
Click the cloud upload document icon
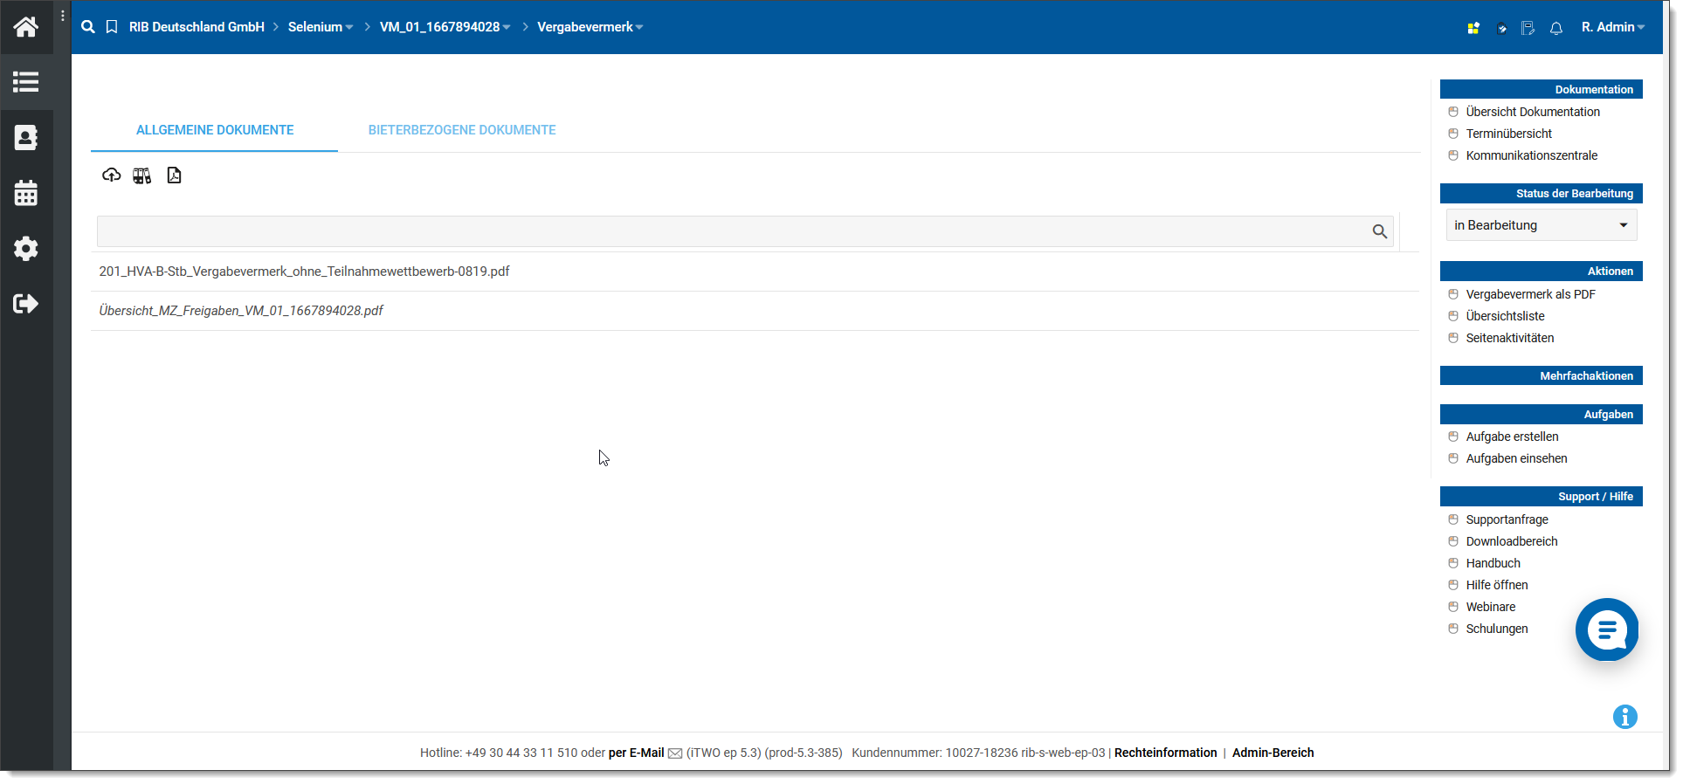[x=111, y=175]
